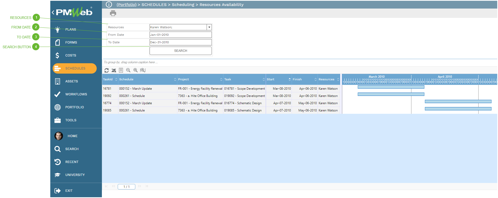Screen dimensions: 498x198
Task: Select Gantt bar for task 19092
Action: (391, 94)
